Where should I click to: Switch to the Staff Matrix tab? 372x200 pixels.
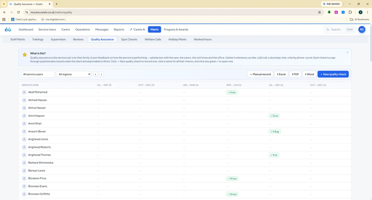click(x=18, y=40)
